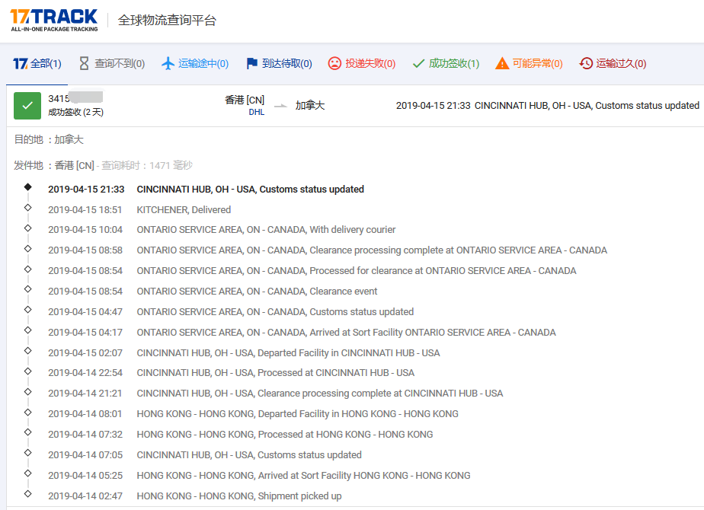The height and width of the screenshot is (510, 704).
Task: Click the airplane in-transit icon
Action: pos(168,64)
